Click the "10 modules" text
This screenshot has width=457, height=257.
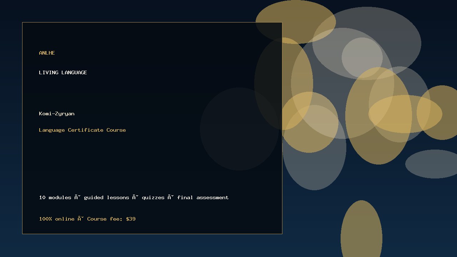click(55, 197)
